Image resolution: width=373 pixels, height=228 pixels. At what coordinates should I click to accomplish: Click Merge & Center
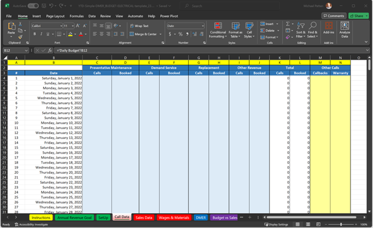143,34
